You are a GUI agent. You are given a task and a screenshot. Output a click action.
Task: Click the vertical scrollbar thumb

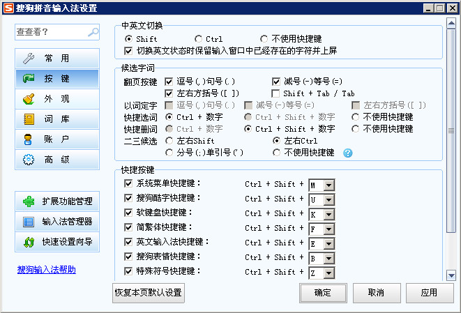tap(451, 131)
